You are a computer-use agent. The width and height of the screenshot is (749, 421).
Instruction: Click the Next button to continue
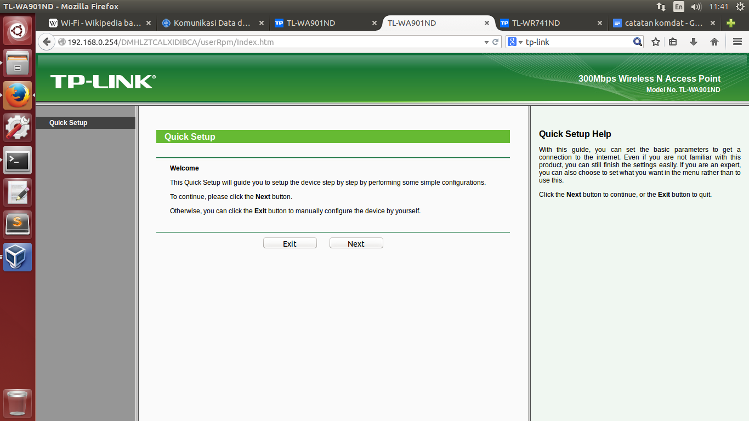[356, 243]
